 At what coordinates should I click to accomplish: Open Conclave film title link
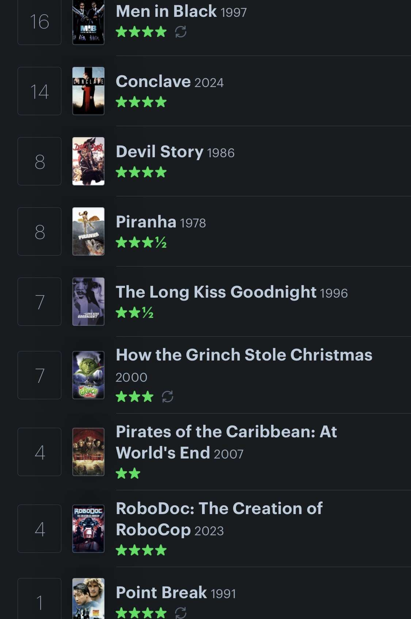153,82
